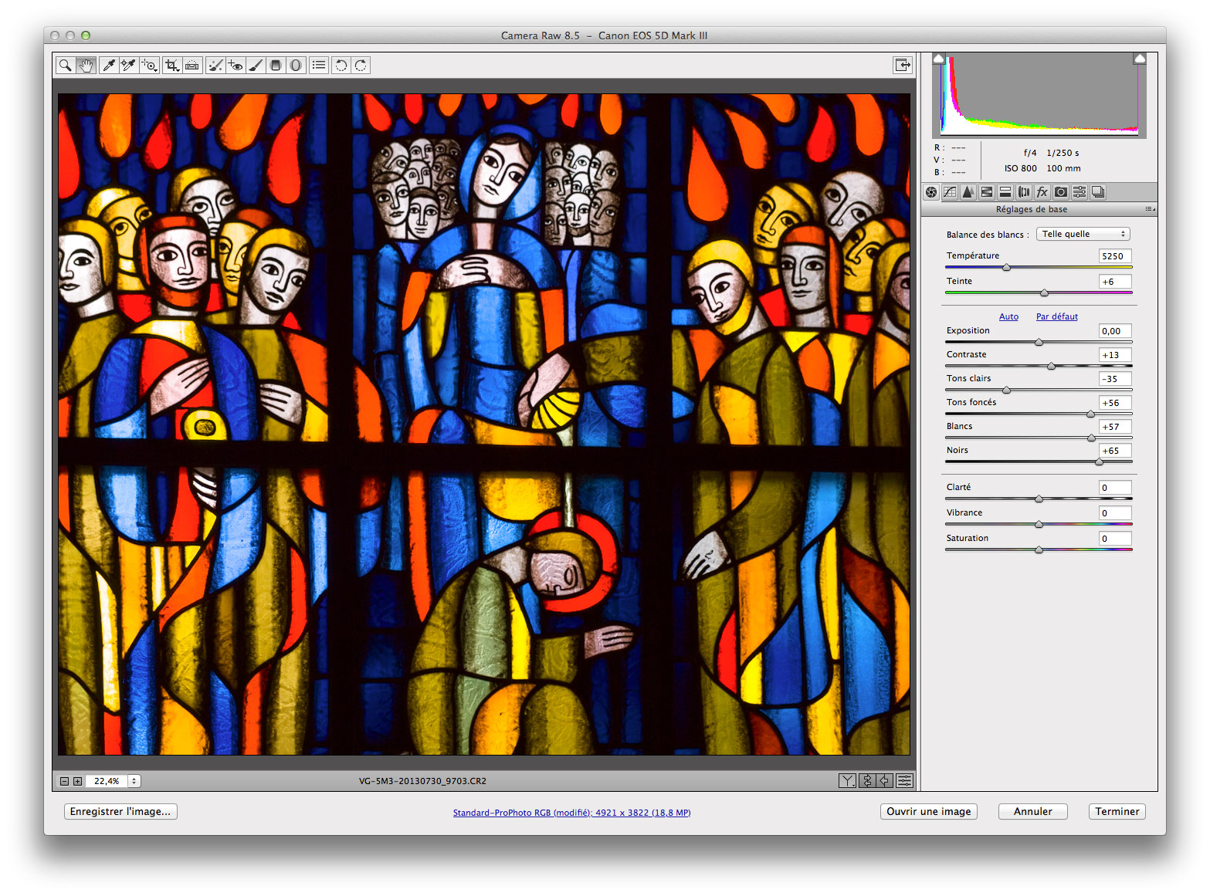
Task: Select the White Balance eyedropper tool
Action: (109, 66)
